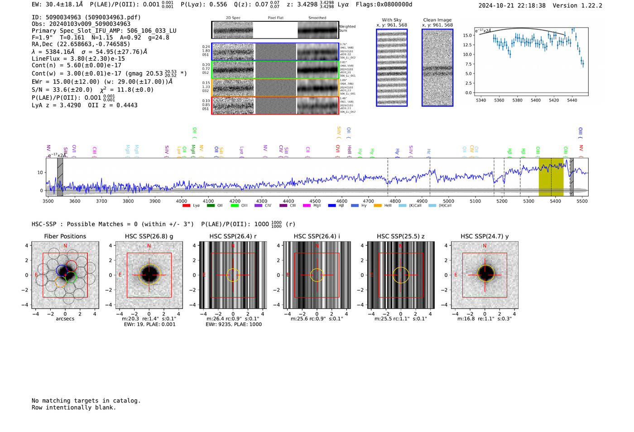
Task: Open the HSC SSP(26.8) g band cutout
Action: (149, 275)
